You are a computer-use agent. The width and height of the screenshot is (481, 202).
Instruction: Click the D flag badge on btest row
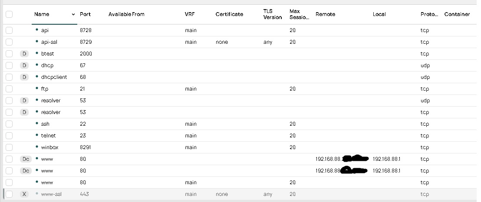point(24,54)
